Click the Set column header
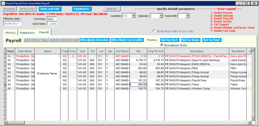This screenshot has height=126, width=259. tap(92, 51)
